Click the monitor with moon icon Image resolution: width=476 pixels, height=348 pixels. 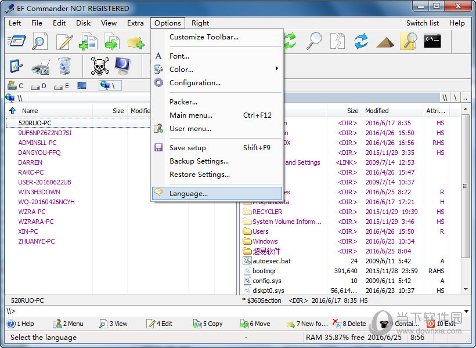tap(122, 66)
